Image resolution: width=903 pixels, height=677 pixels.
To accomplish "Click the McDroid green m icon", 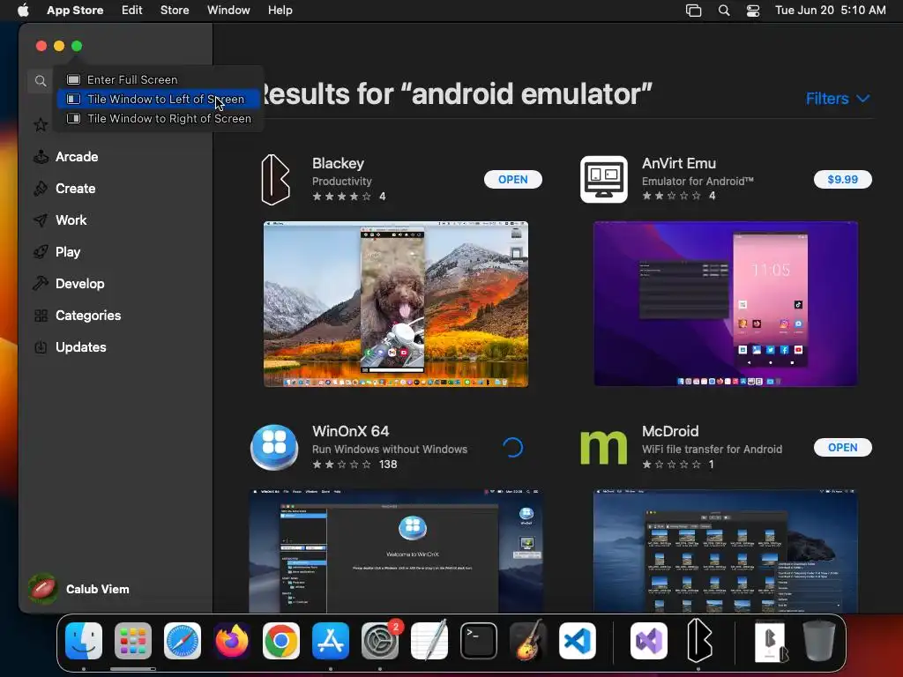I will click(603, 447).
